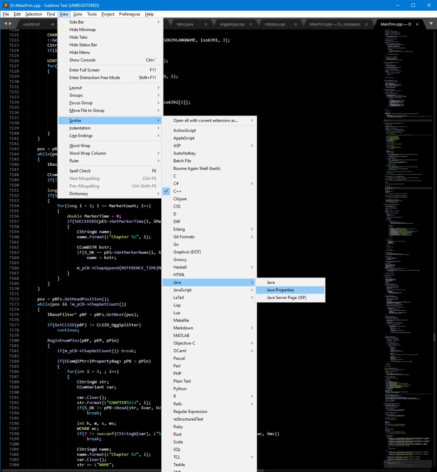This screenshot has height=472, width=437.
Task: Open the File menu
Action: [x=6, y=14]
